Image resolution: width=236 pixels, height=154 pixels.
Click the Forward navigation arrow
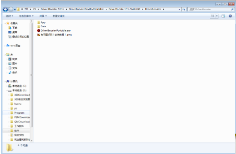coord(11,9)
